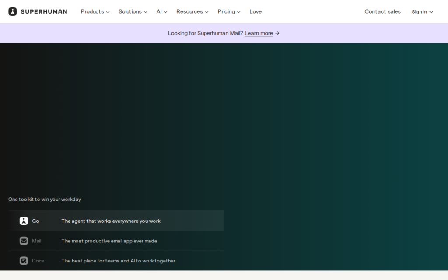Click 'Looking for Superhuman Mail?' banner text

coord(206,33)
